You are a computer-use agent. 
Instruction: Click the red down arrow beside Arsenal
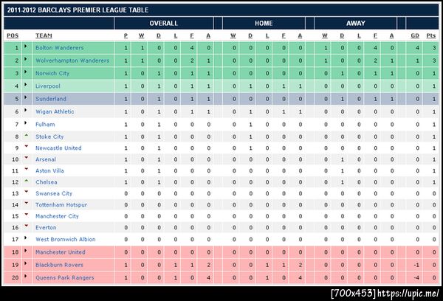27,158
